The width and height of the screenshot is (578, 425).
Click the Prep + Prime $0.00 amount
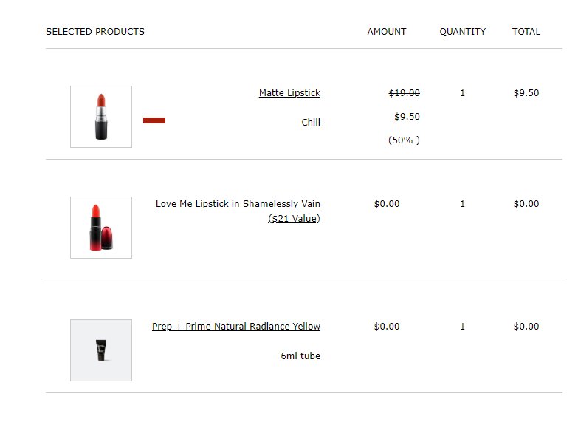coord(387,327)
